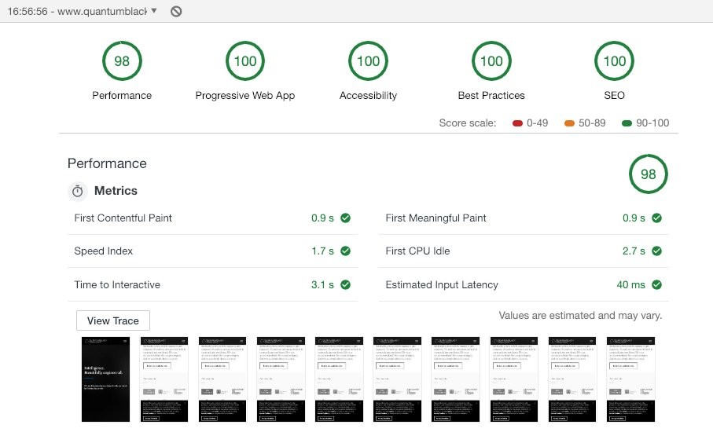Select the Accessibility score gauge
Image resolution: width=713 pixels, height=443 pixels.
(x=368, y=61)
